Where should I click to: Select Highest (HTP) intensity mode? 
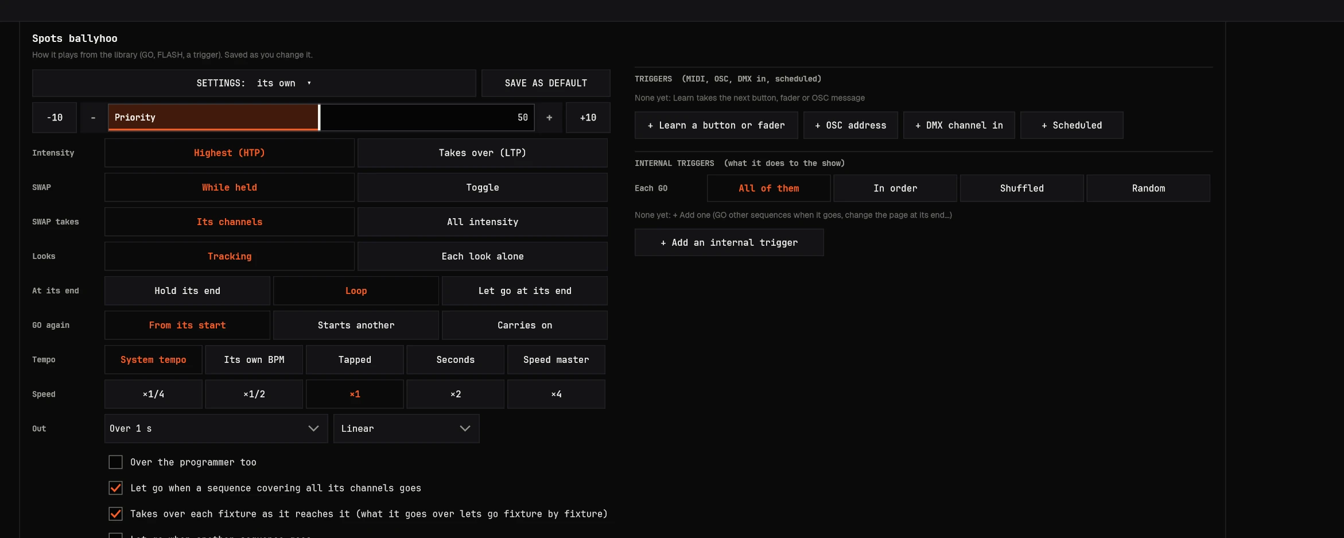[230, 153]
